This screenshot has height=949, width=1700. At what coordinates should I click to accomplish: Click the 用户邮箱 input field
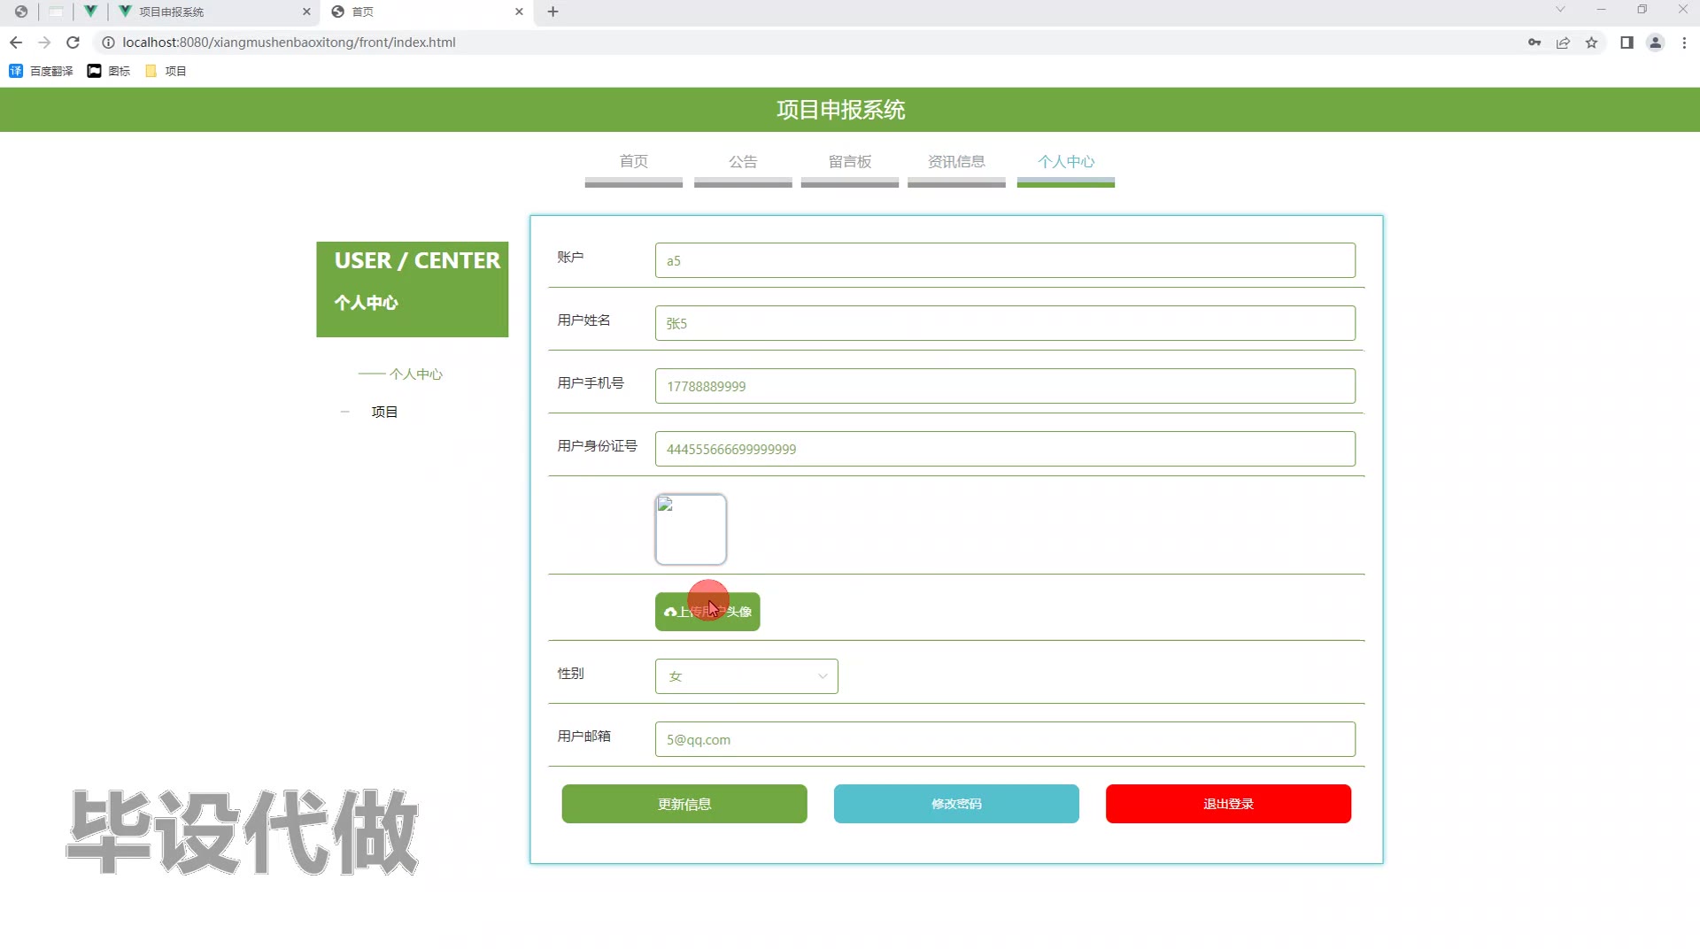coord(1005,739)
